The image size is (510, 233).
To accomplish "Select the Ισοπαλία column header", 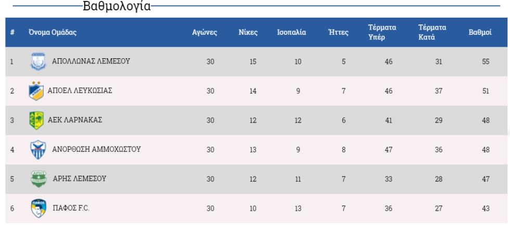I will click(x=291, y=32).
